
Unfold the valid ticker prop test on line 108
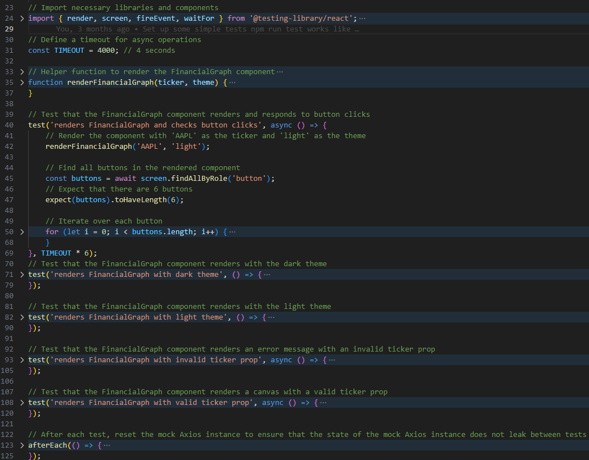pos(22,403)
